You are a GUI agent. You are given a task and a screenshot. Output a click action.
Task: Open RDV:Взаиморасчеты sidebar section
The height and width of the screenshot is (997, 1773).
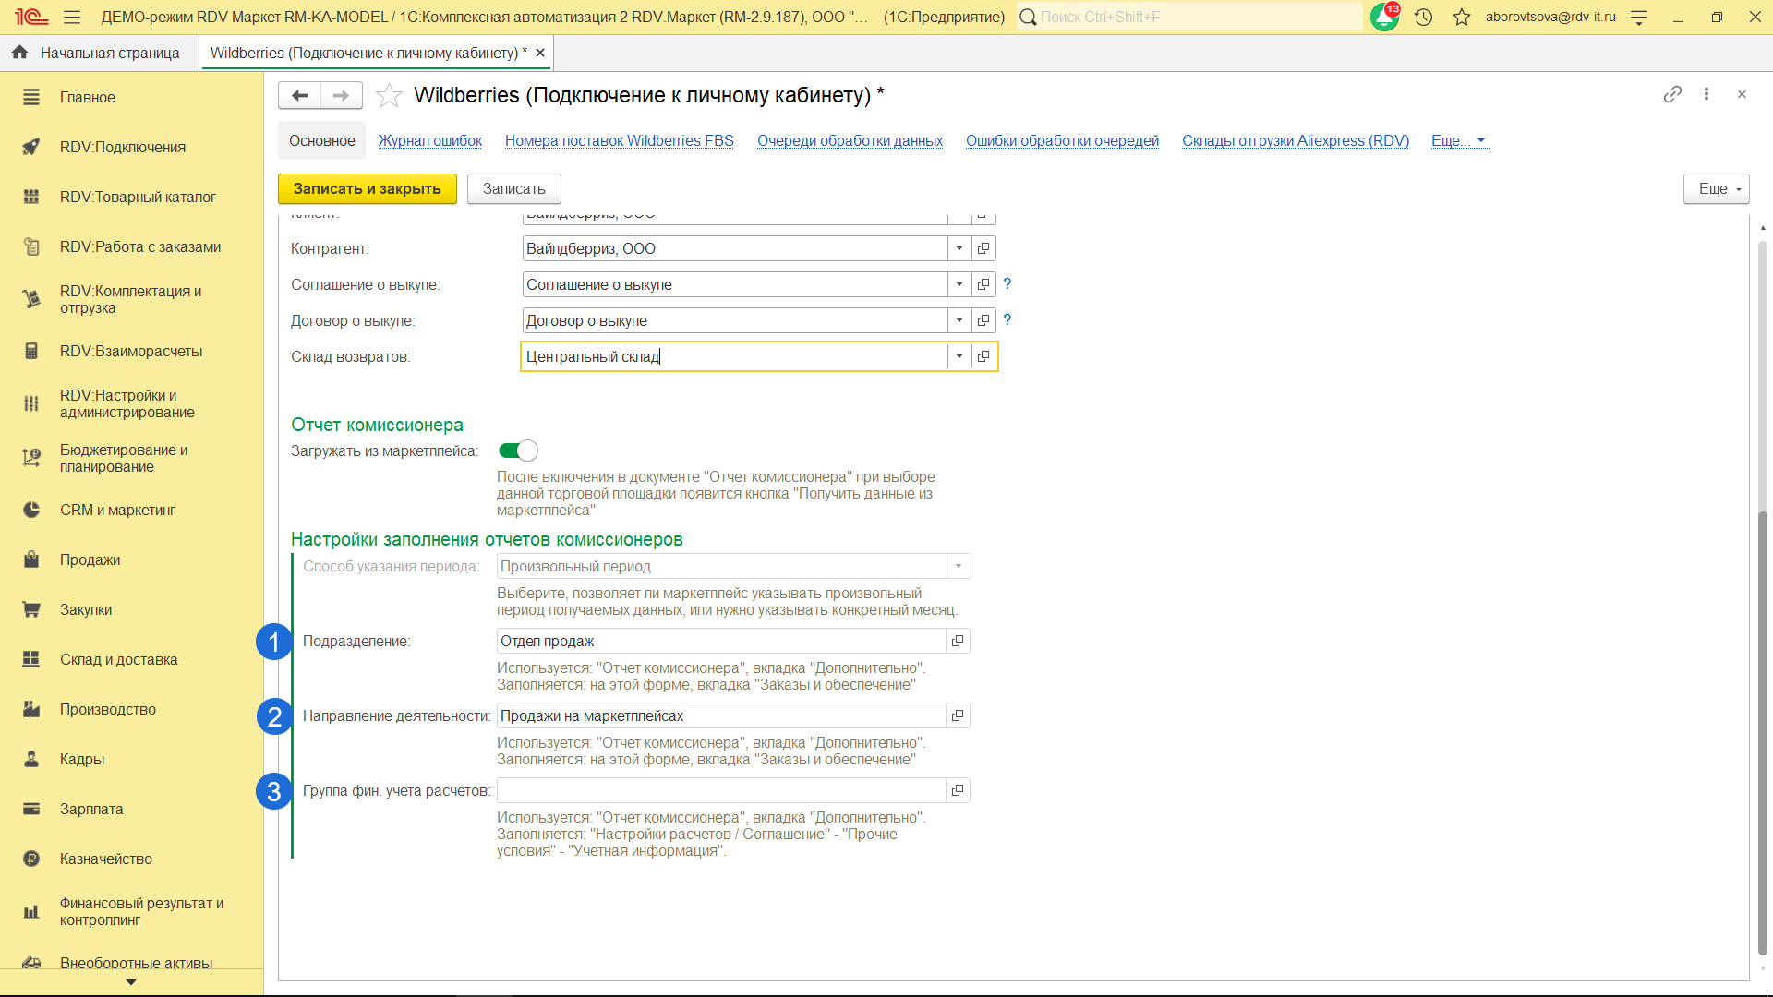(130, 351)
